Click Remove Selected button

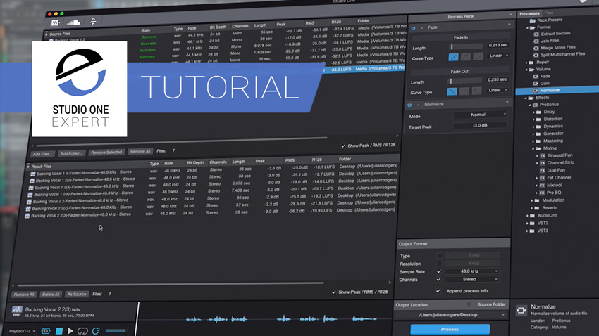[106, 153]
